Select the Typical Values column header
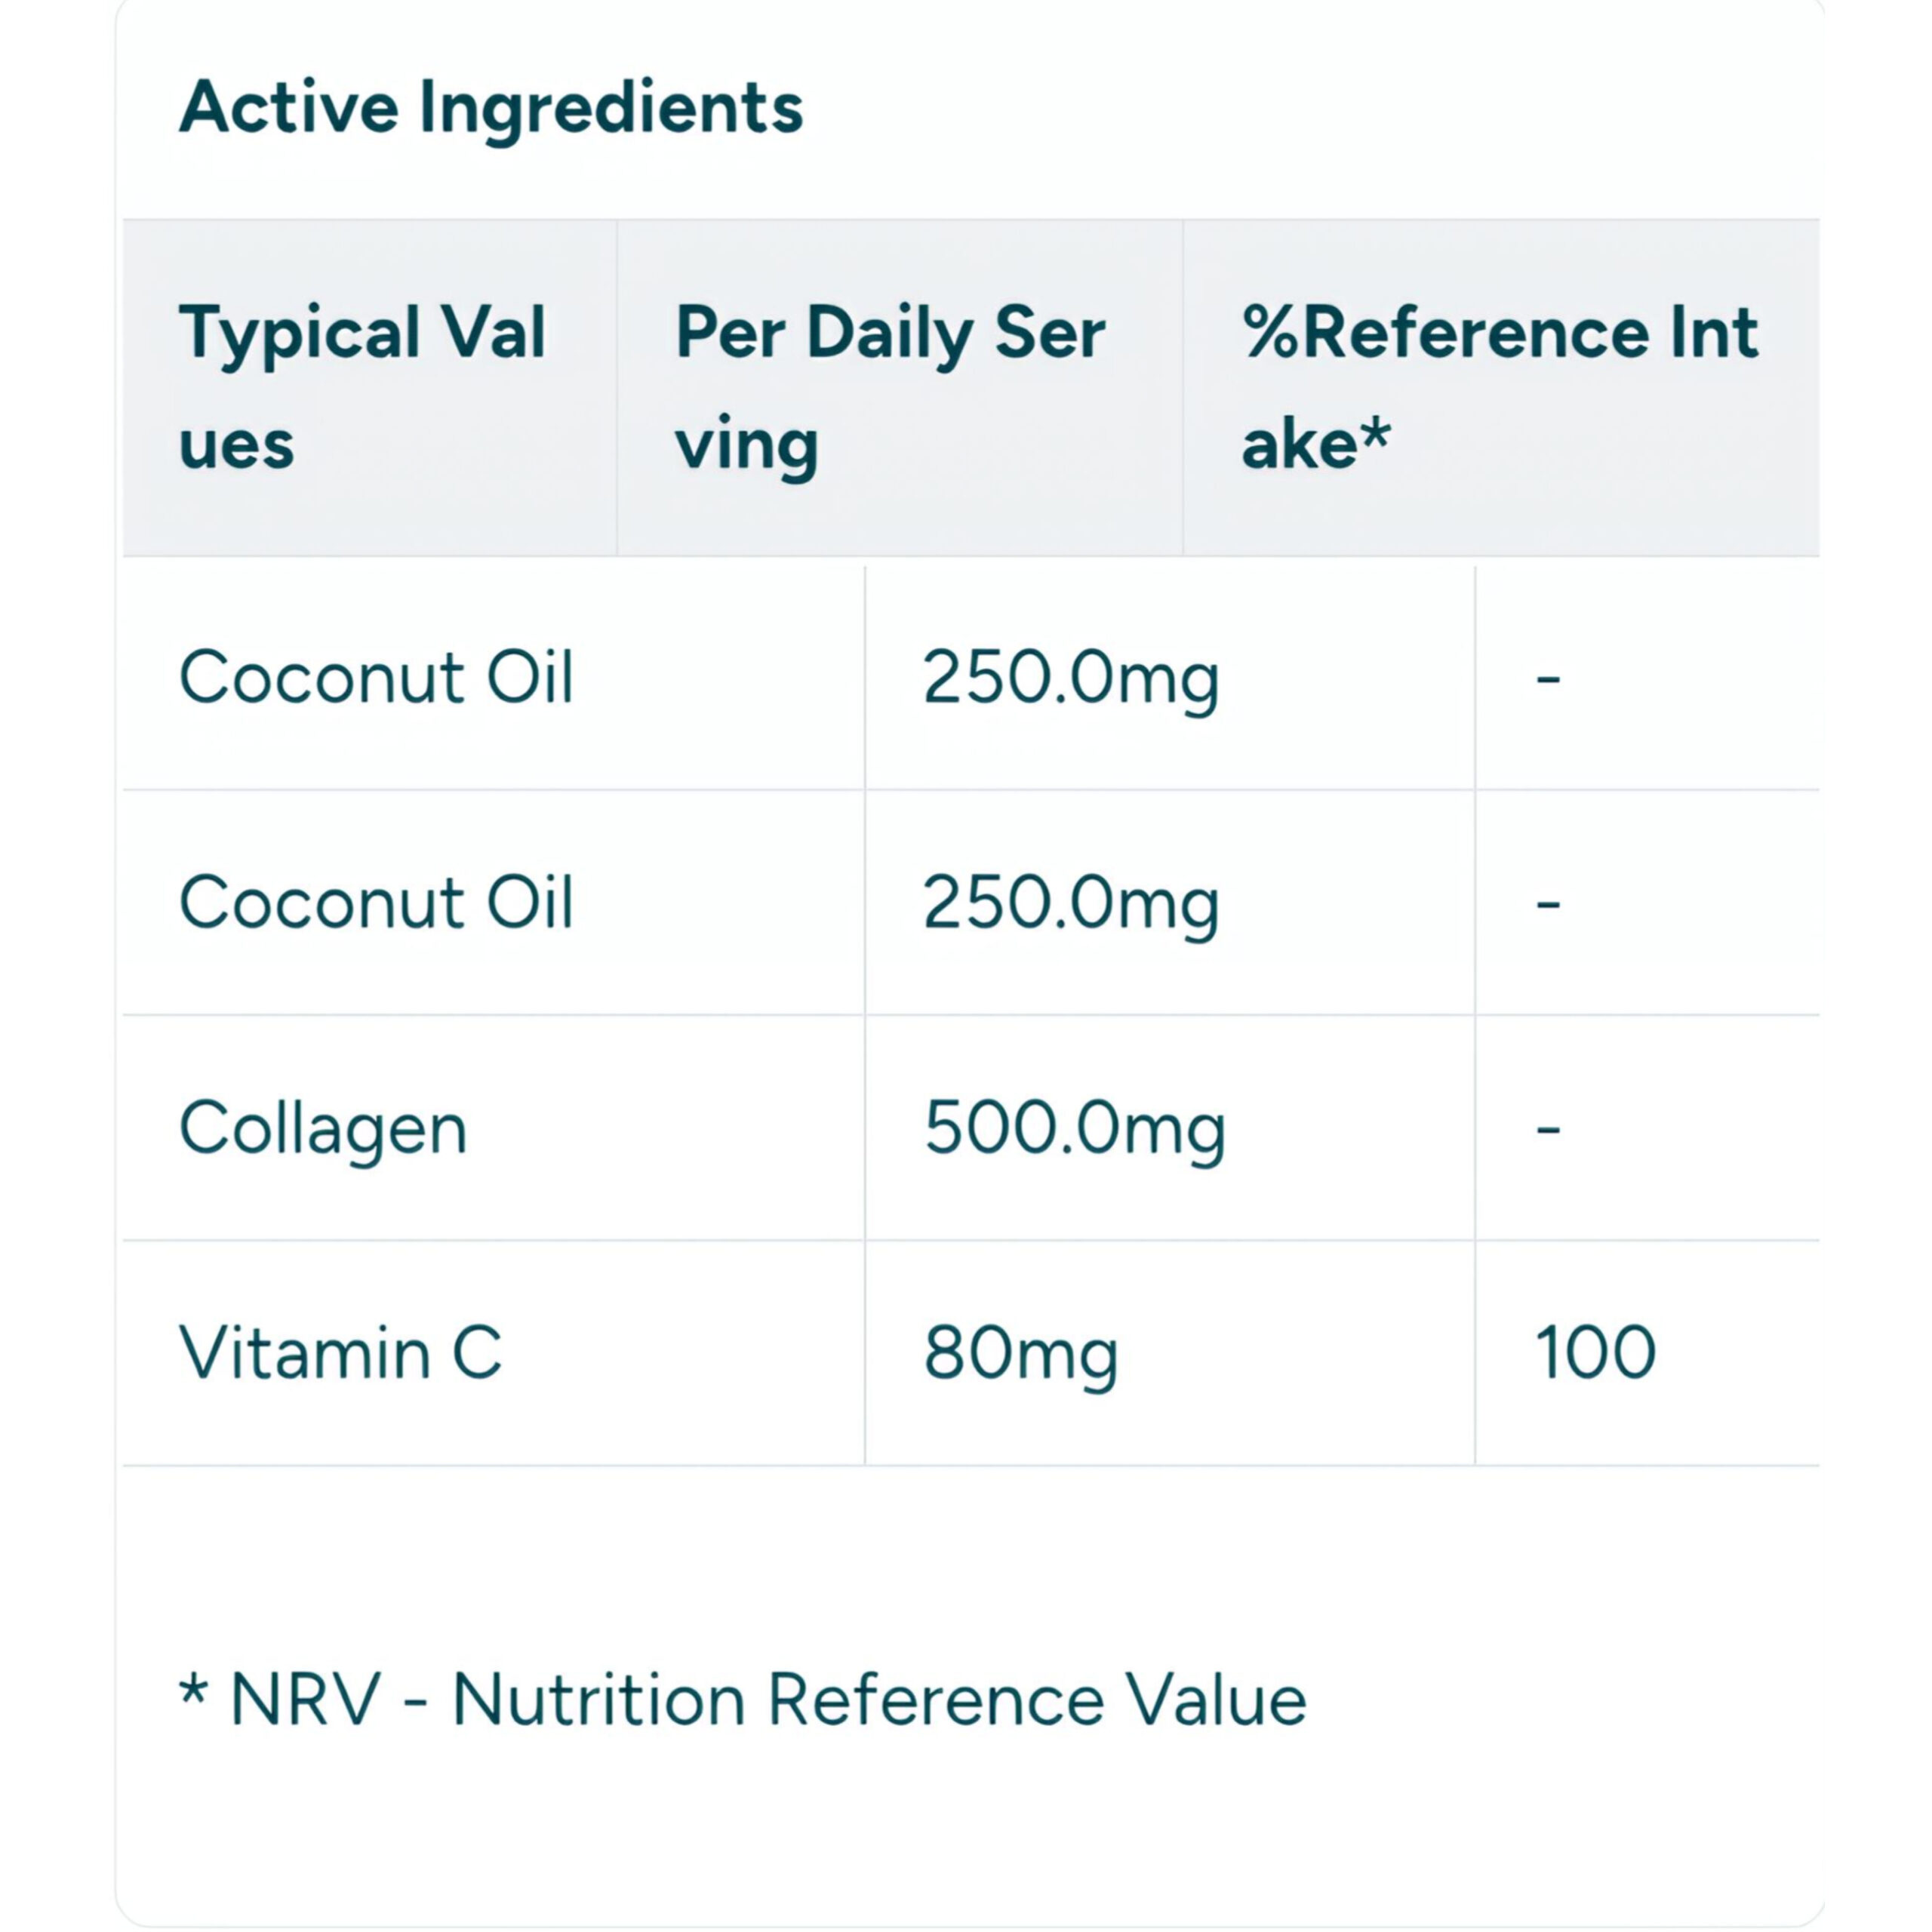The image size is (1932, 1932). click(x=362, y=387)
